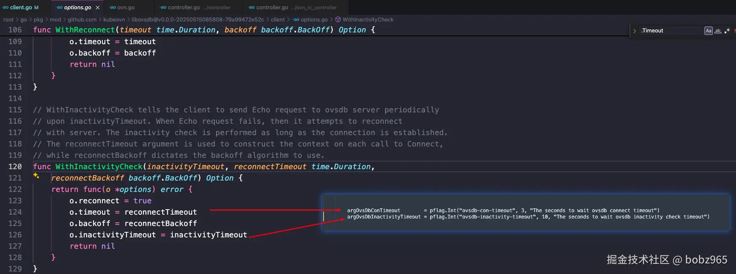Open the kubeovn breadcrumb segment
736x274 pixels.
tap(114, 19)
